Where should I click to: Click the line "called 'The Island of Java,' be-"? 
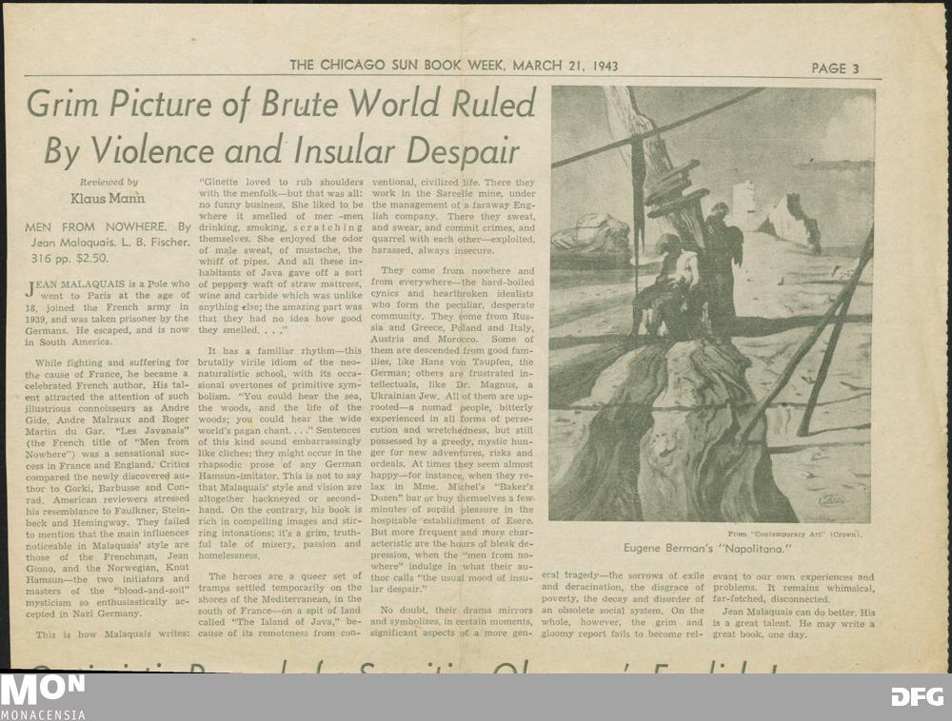coord(280,621)
